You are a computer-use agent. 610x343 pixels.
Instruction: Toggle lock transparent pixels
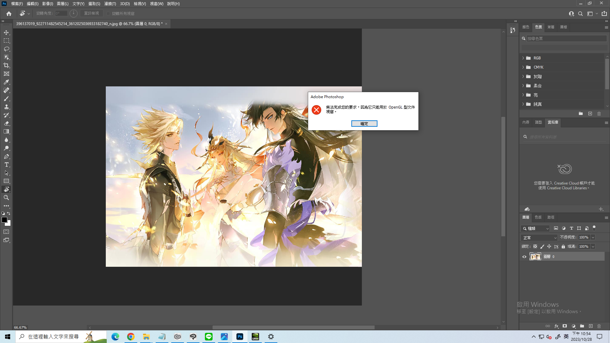point(535,246)
